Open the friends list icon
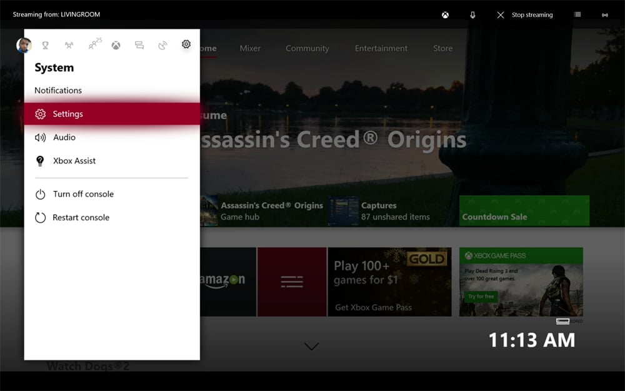625x391 pixels. point(69,45)
